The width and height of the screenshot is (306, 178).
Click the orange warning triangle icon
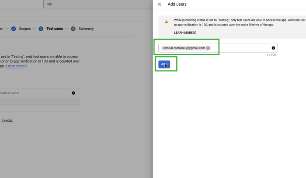166,21
